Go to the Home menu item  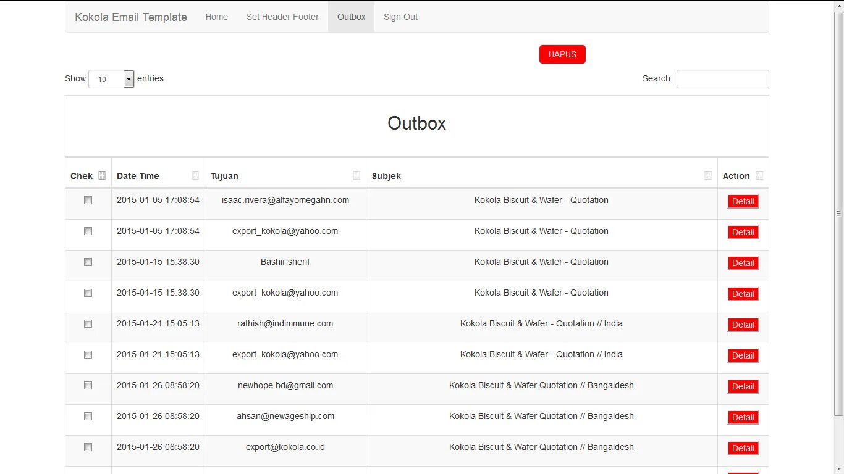click(217, 17)
